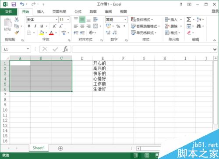The image size is (219, 159).
Task: Select the Sheet1 tab
Action: [39, 148]
